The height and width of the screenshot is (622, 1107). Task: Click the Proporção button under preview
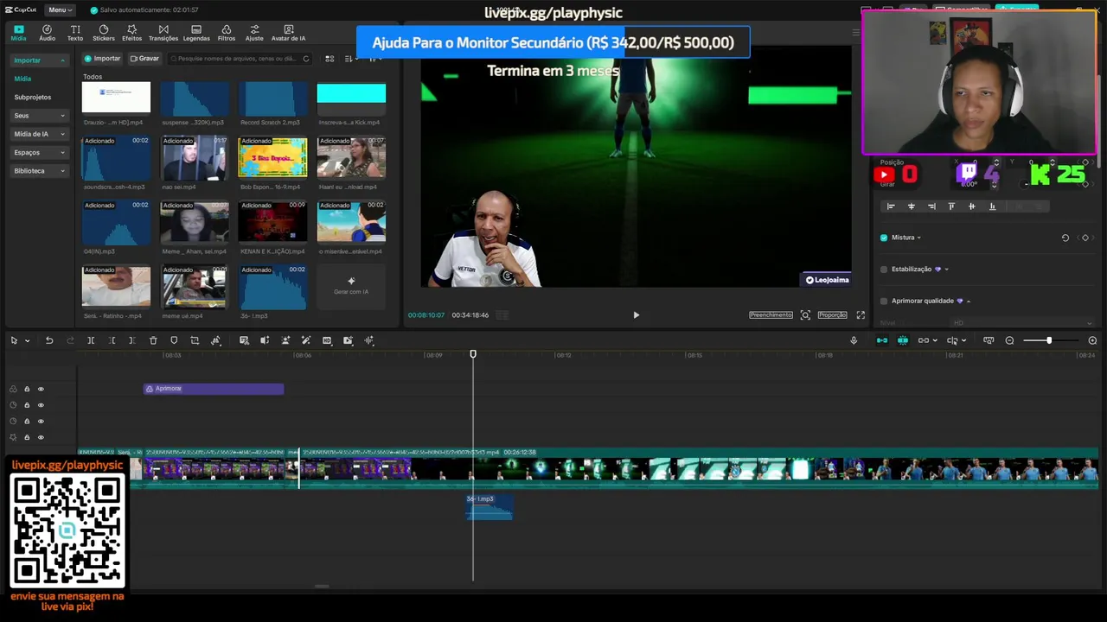pyautogui.click(x=832, y=315)
